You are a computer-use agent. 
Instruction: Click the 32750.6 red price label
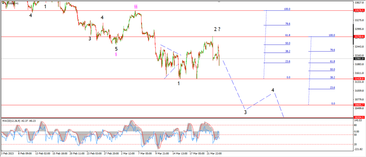click(x=360, y=37)
